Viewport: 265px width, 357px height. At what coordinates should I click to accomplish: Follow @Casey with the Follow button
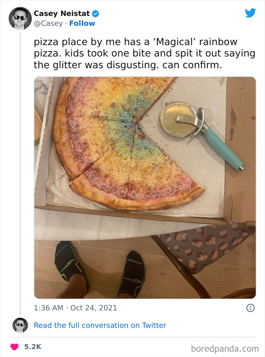(x=83, y=23)
